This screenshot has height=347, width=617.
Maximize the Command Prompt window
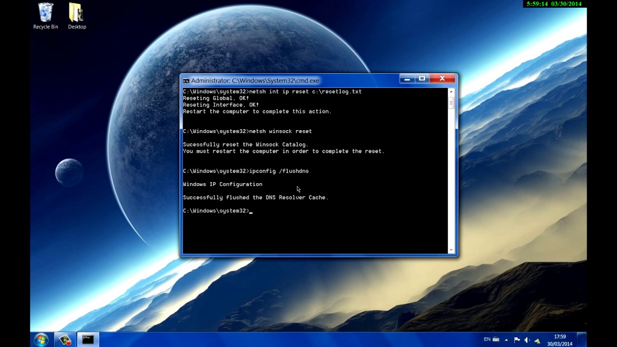tap(422, 79)
